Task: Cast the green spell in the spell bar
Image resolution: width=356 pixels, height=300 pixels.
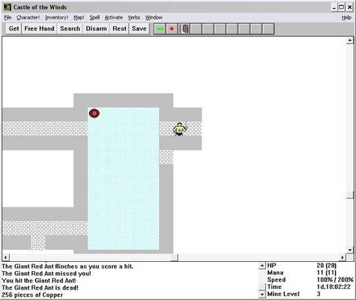Action: (x=160, y=29)
